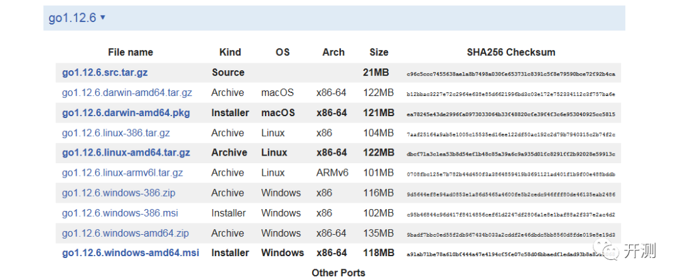Download go1.12.6.linux-386.tar.gz archive
This screenshot has height=280, width=678.
tap(116, 132)
